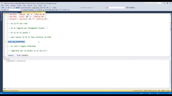Click the Exécuter button in the SQL toolbar
This screenshot has width=172, height=96.
point(25,10)
